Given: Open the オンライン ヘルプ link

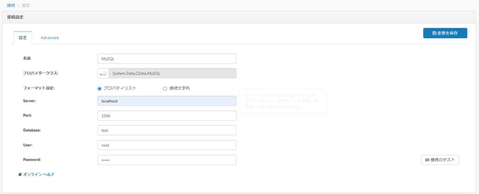Looking at the screenshot, I should [x=38, y=174].
